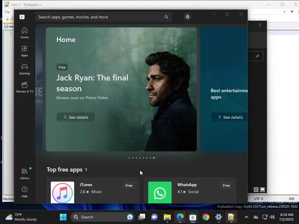Open the File menu in Notepad++
Image resolution: width=299 pixels, height=224 pixels.
(7, 12)
